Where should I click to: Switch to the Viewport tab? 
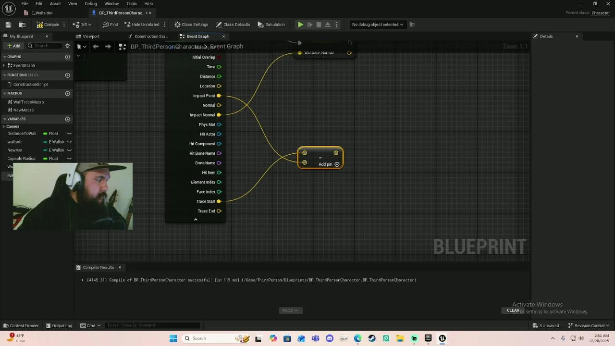click(91, 37)
